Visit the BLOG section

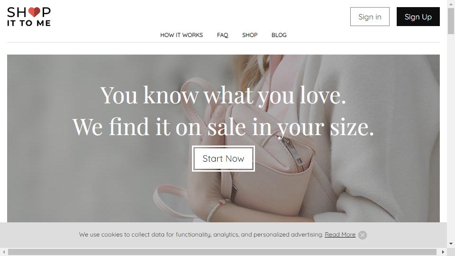pyautogui.click(x=279, y=35)
